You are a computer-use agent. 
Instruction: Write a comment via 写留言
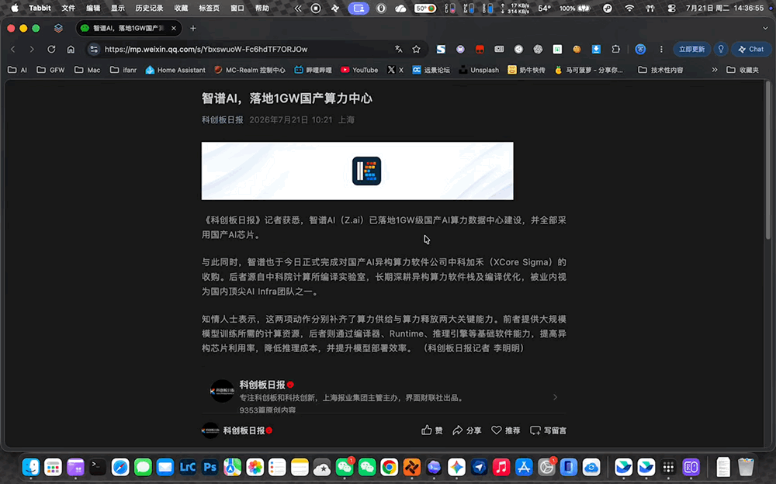coord(548,430)
